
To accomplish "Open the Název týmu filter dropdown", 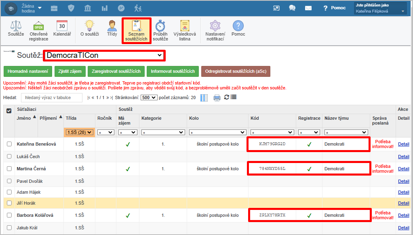I will click(346, 132).
